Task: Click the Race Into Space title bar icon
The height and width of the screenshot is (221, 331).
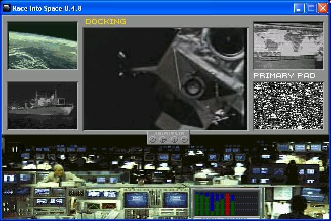Action: (x=7, y=8)
